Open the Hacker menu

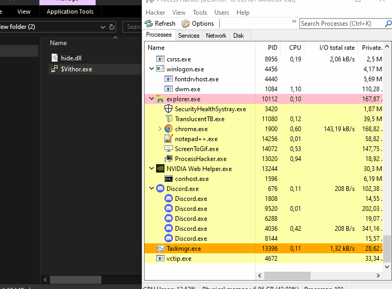[x=155, y=13]
